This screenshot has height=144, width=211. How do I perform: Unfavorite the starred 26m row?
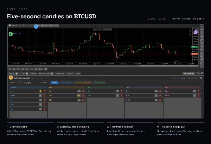[x=79, y=96]
